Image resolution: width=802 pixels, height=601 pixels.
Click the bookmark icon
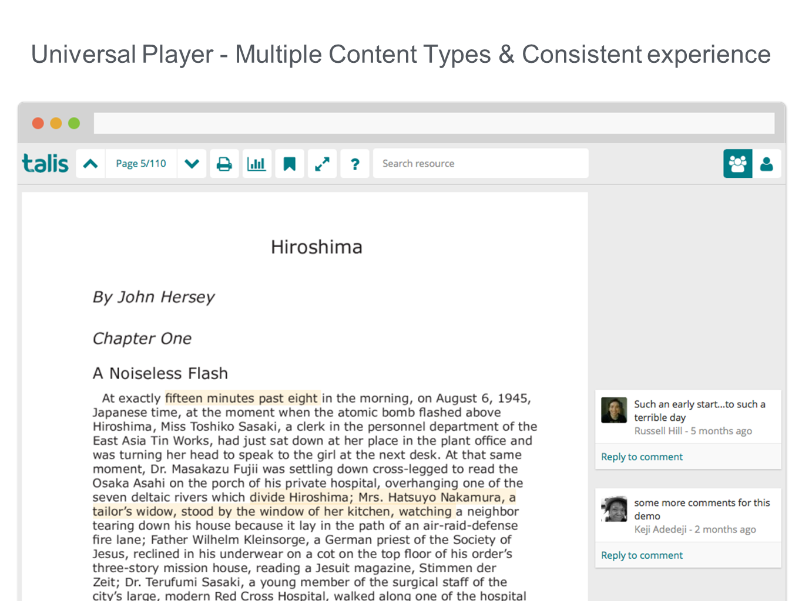point(289,164)
